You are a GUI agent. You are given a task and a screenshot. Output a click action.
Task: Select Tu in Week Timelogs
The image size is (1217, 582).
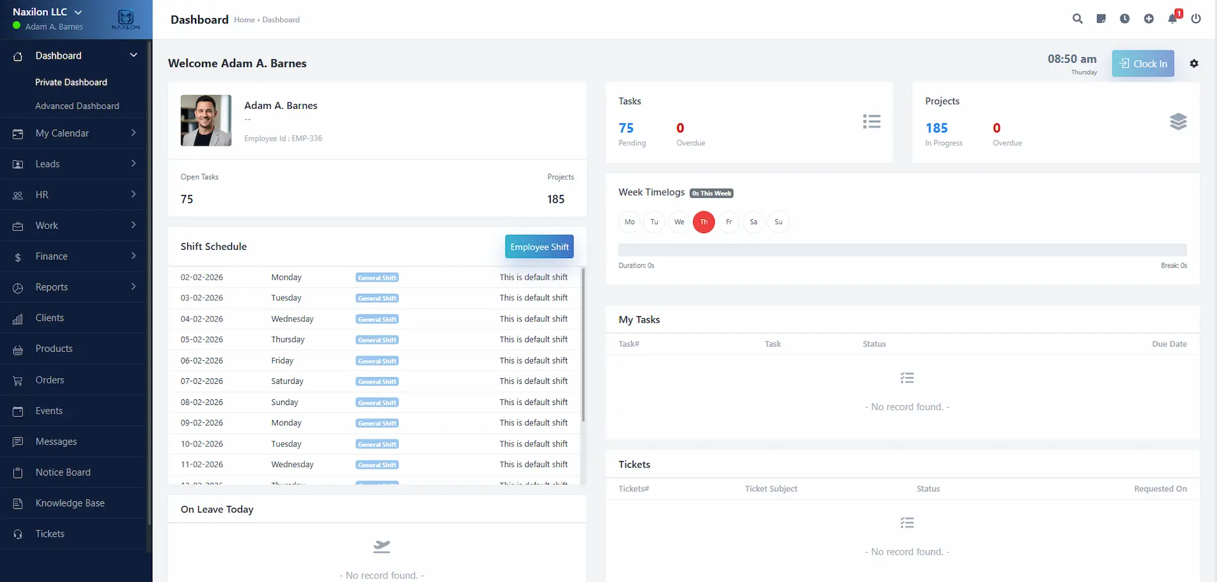[655, 222]
